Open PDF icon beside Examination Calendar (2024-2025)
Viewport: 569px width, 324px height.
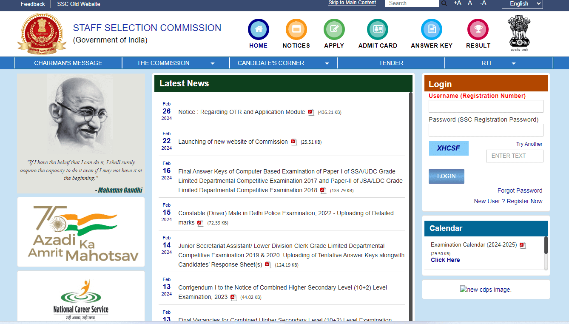pos(523,245)
